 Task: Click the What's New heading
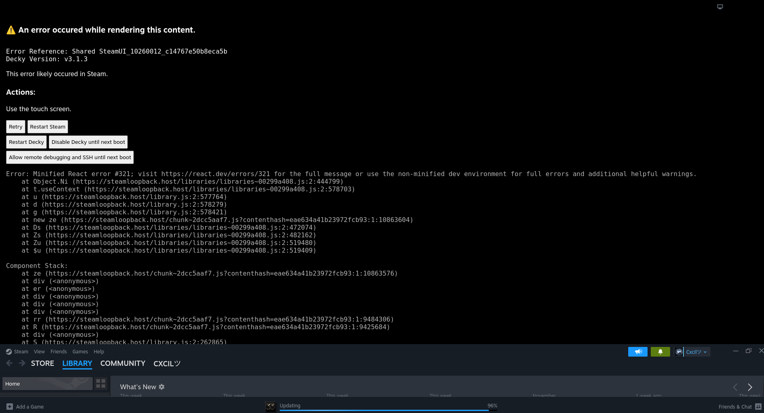pos(138,387)
